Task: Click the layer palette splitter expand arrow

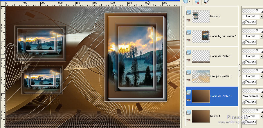Action: pyautogui.click(x=240, y=70)
